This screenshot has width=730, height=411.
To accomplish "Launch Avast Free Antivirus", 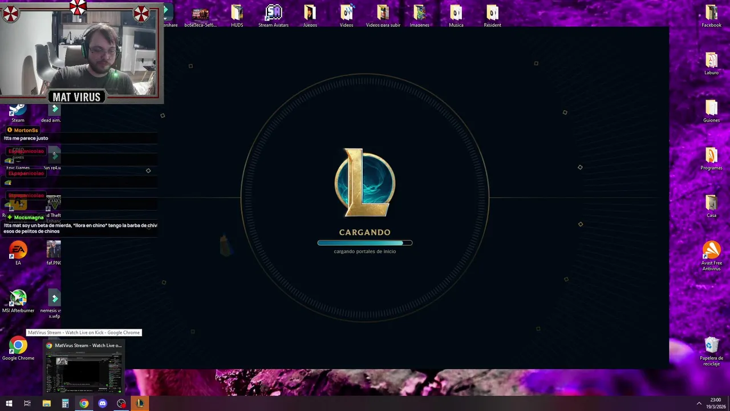I will [x=711, y=256].
